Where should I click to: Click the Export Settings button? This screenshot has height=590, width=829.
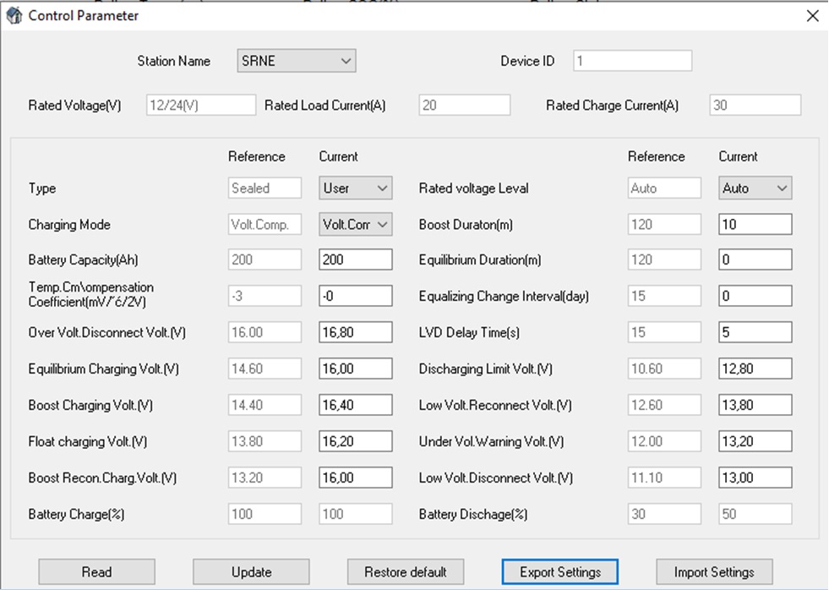[559, 572]
